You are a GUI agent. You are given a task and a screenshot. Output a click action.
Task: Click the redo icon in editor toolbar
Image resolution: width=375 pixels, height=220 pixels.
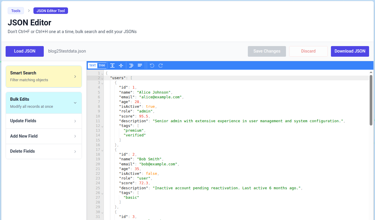pyautogui.click(x=161, y=66)
